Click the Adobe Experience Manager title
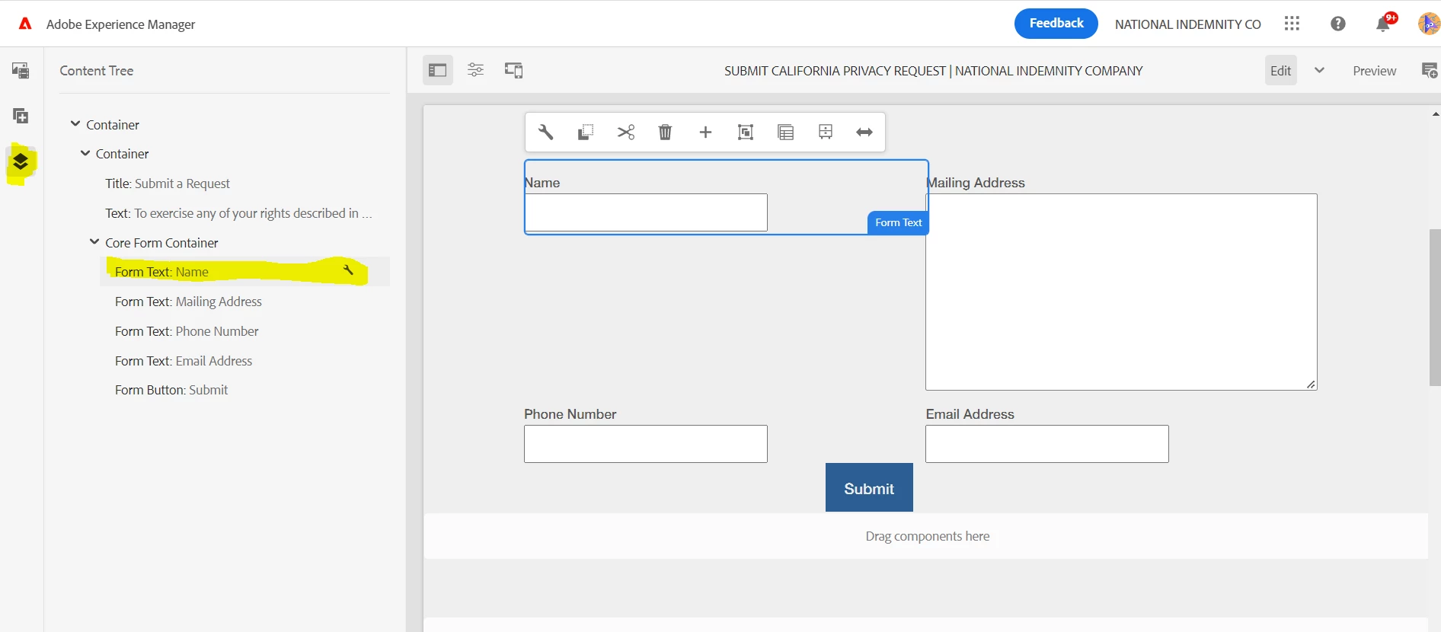The height and width of the screenshot is (632, 1441). [x=120, y=24]
